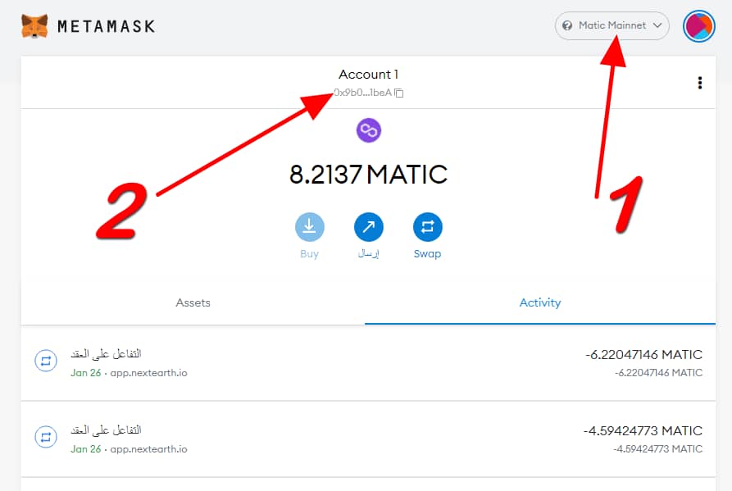Click the contract interaction icon for the -4.59424773 transaction
Screen dimensions: 732x491
click(x=46, y=437)
